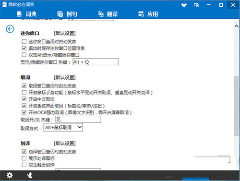Click the Alt + Q hotkey field
Screen dimensions: 240x181
(x=96, y=62)
